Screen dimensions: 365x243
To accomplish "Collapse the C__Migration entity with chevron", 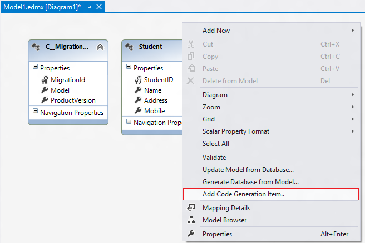I will (x=100, y=47).
